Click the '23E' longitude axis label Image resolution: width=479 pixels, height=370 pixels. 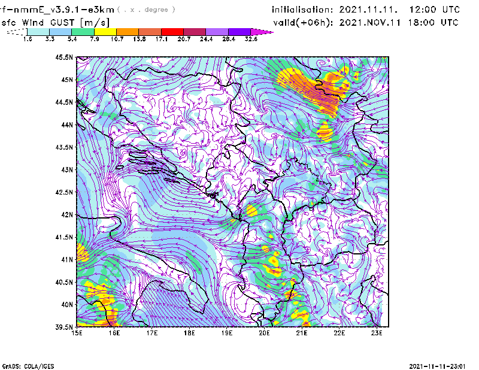[377, 333]
